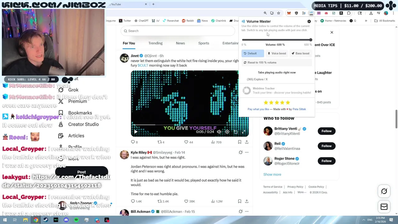Show hidden system tray icons
This screenshot has height=224, width=398.
coord(364,220)
